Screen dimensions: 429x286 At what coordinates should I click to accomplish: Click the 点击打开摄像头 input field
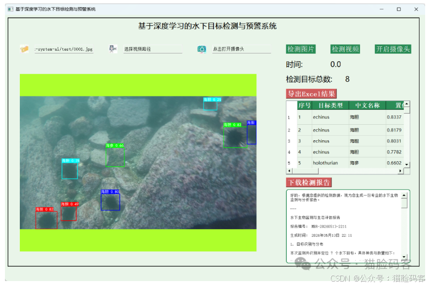pyautogui.click(x=242, y=49)
